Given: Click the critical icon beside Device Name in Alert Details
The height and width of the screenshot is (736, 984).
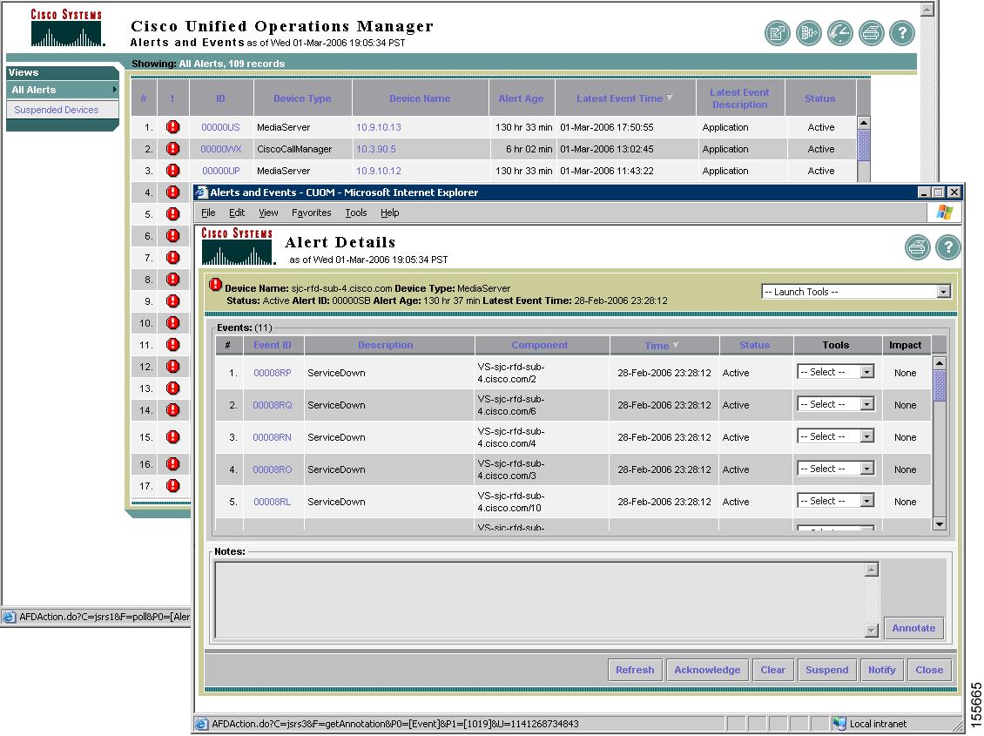Looking at the screenshot, I should coord(215,284).
